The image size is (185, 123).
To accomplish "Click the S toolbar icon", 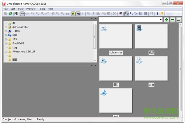I will point(82,14).
